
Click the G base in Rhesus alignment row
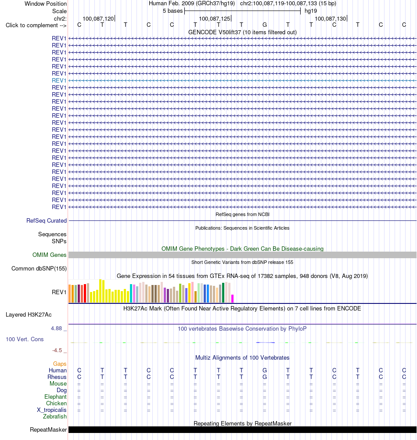[x=264, y=377]
